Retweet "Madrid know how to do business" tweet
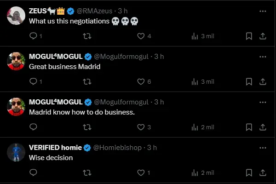 point(86,127)
